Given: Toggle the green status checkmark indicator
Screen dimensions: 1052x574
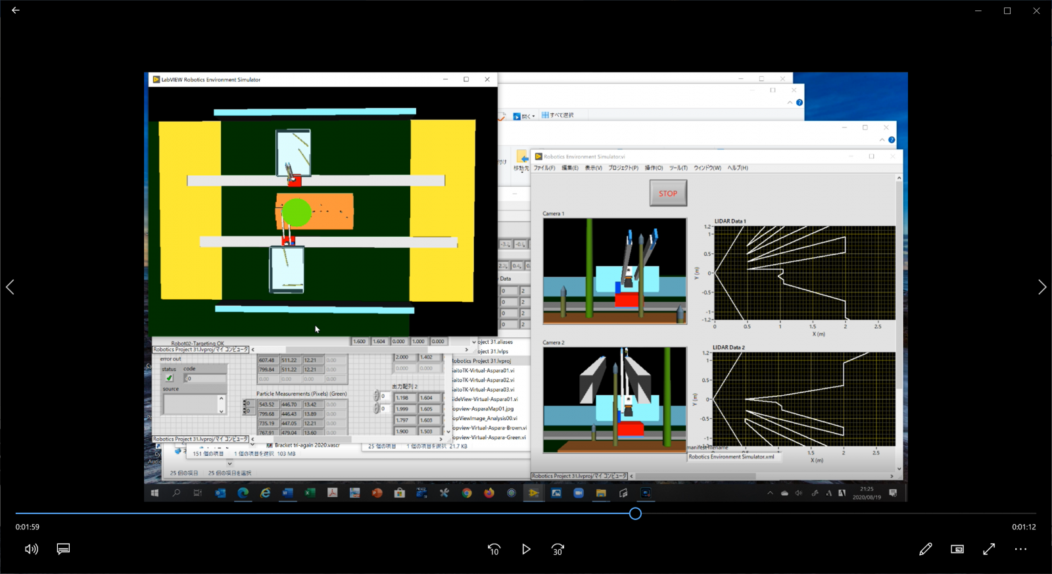Looking at the screenshot, I should click(x=170, y=378).
